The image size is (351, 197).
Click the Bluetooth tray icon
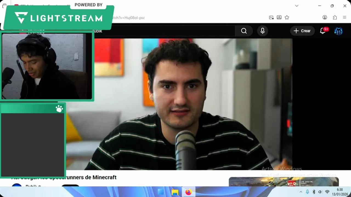314,192
